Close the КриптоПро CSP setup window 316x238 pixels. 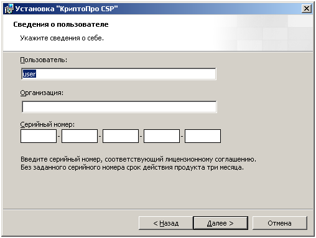pos(306,9)
